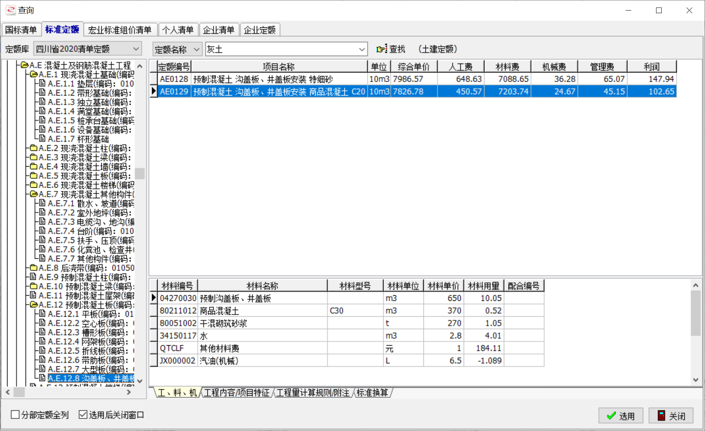Screen dimensions: 705x431
Task: Click 查找 to search quotas
Action: (x=391, y=49)
